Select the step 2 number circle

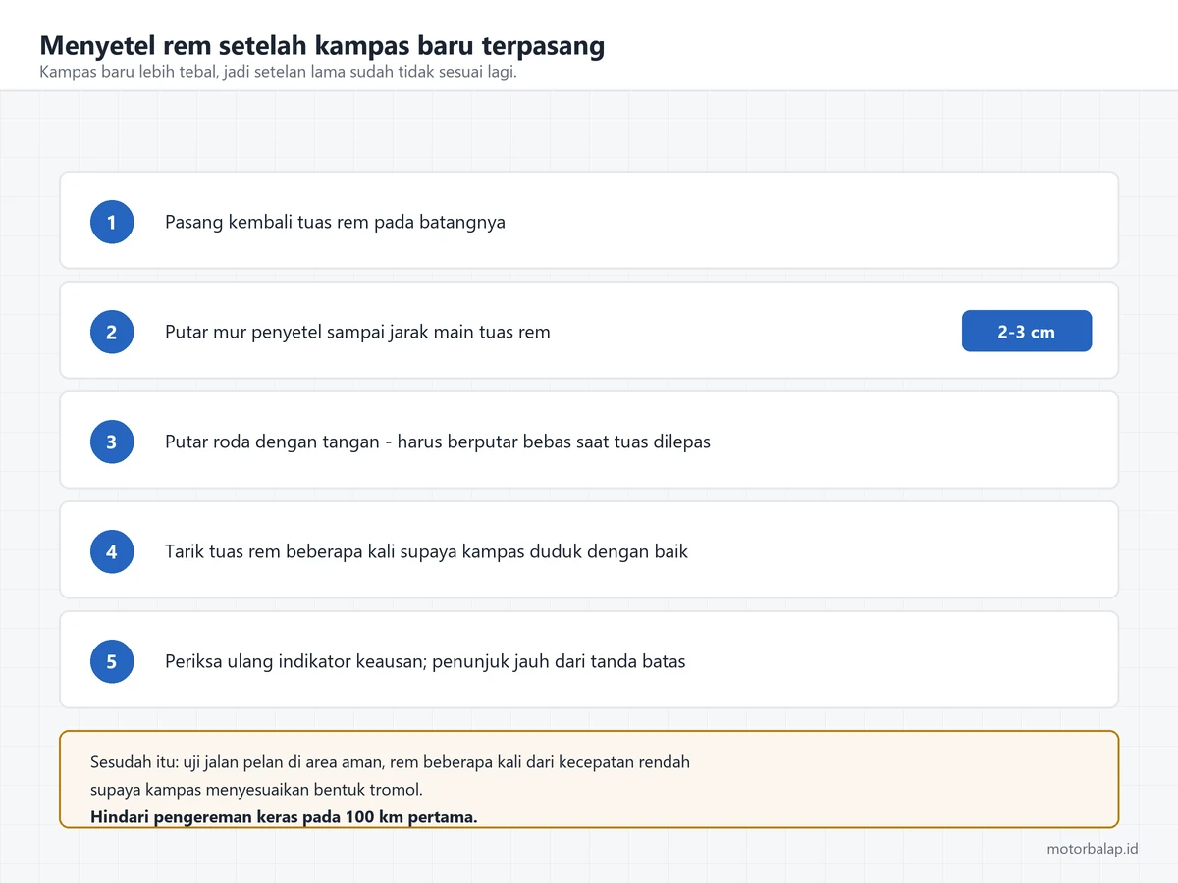[x=112, y=332]
